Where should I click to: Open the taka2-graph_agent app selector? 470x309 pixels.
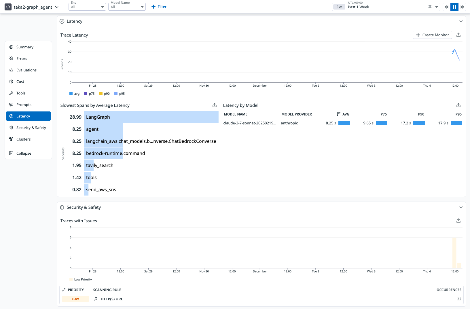click(32, 7)
